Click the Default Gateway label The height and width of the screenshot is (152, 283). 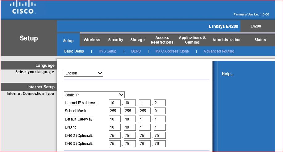point(79,119)
